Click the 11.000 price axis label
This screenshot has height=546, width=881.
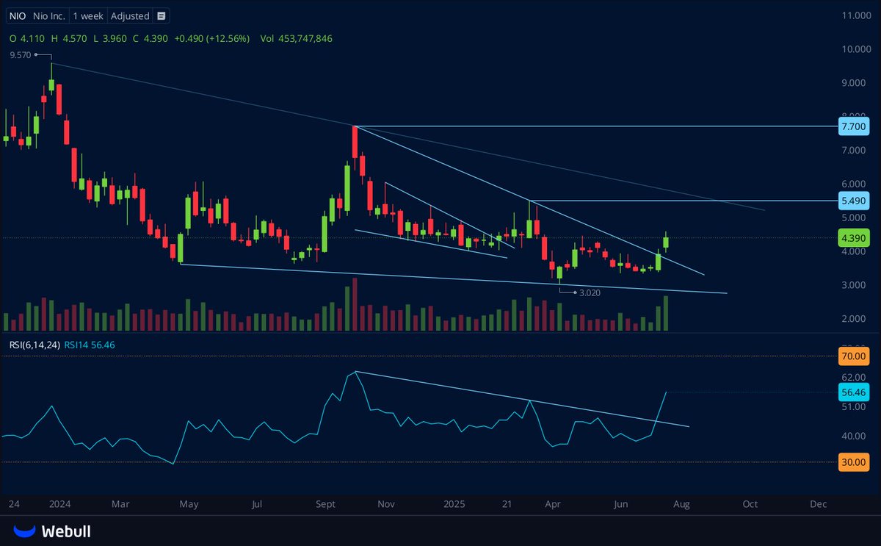click(x=856, y=15)
